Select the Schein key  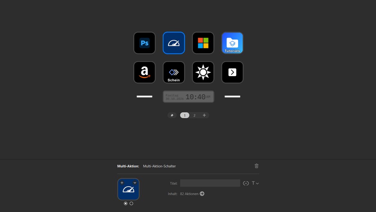(174, 72)
